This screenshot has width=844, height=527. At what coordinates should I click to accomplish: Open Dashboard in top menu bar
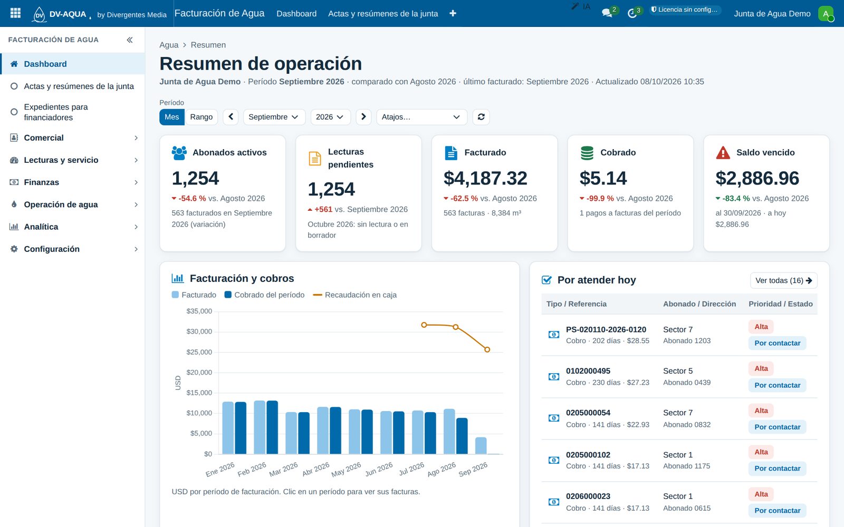tap(296, 14)
